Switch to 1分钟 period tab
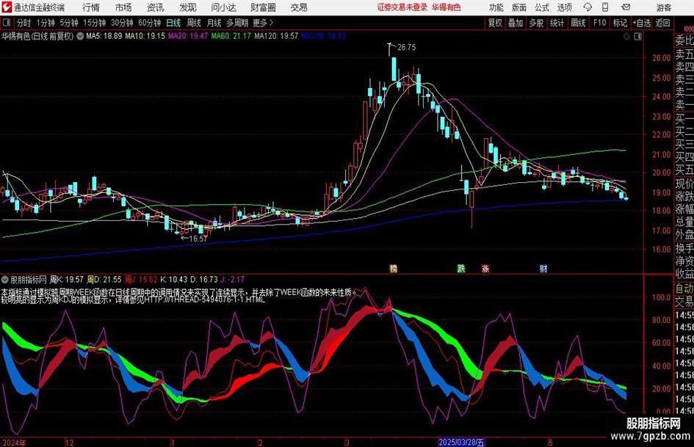This screenshot has width=694, height=447. point(46,23)
